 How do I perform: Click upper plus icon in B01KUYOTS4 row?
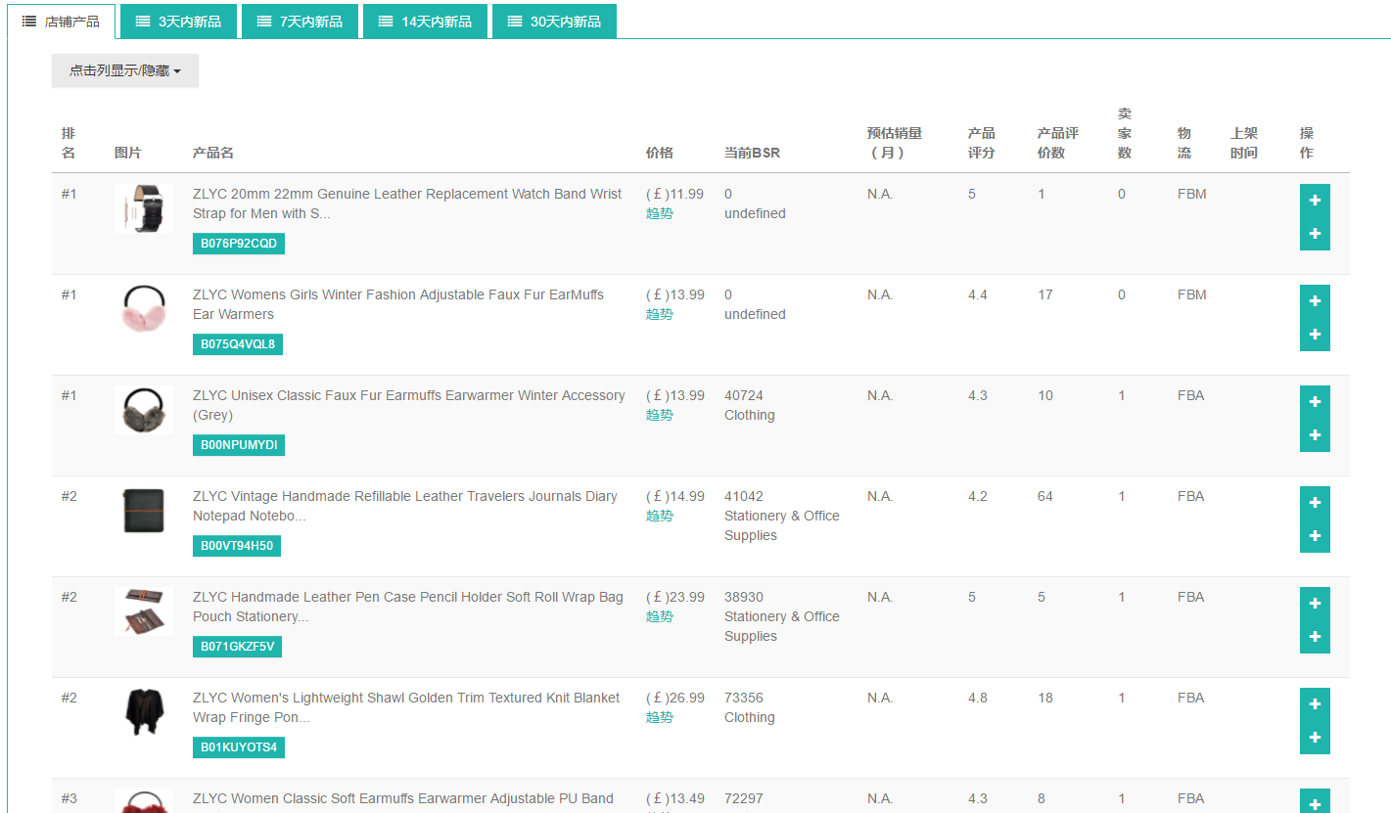click(x=1315, y=704)
